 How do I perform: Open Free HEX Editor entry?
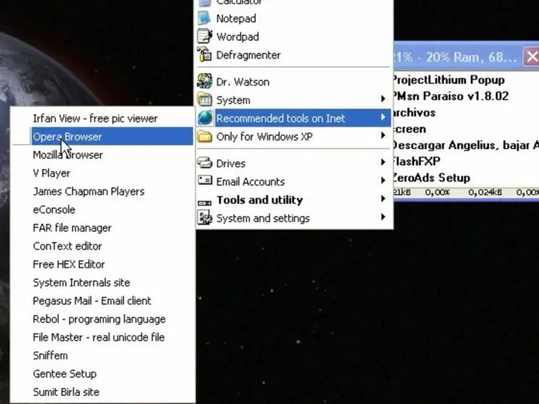pos(103,264)
